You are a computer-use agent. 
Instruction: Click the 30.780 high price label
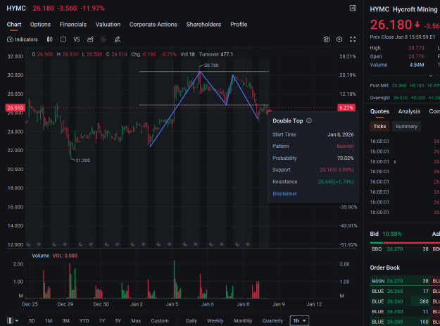click(211, 65)
